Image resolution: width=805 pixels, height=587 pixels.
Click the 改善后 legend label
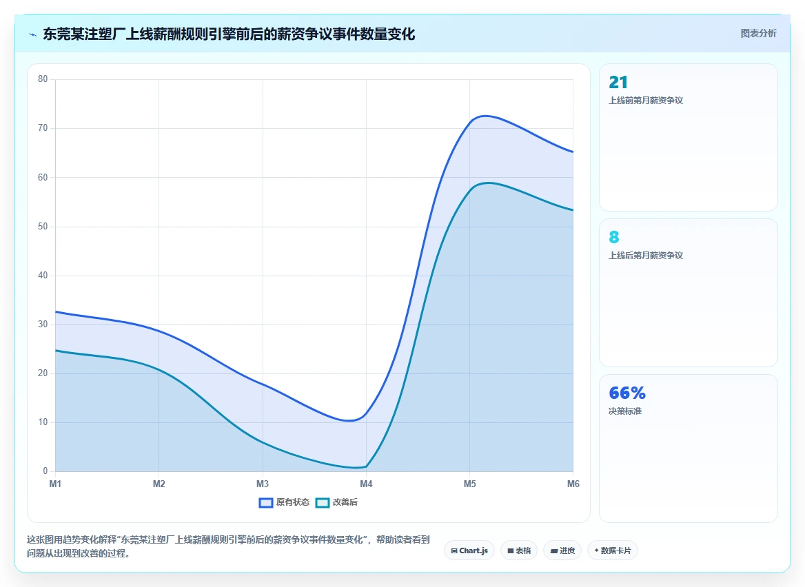(x=345, y=502)
